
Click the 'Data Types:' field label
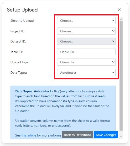point(19,73)
